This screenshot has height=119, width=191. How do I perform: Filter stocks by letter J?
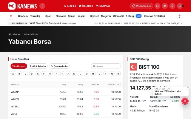click(68, 74)
